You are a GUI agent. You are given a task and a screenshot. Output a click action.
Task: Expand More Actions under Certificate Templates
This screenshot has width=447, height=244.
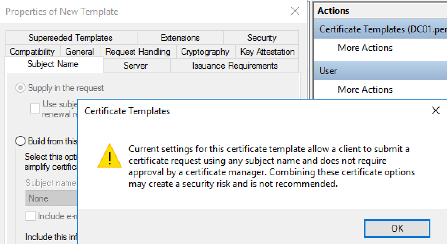click(365, 48)
